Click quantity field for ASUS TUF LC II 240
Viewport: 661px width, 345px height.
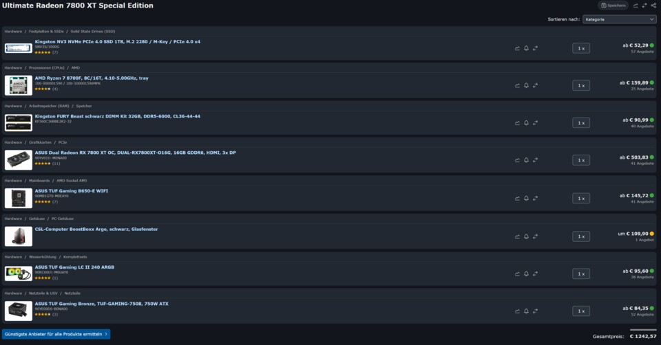pos(581,274)
